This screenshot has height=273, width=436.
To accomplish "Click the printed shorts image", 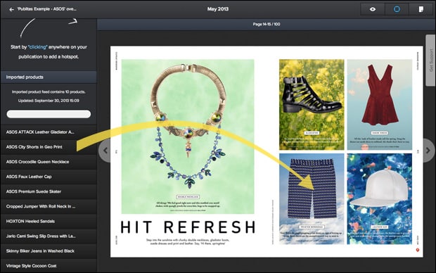I will [312, 199].
